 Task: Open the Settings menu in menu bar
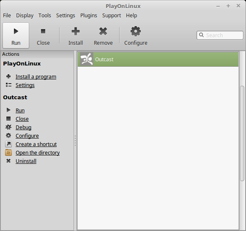66,16
